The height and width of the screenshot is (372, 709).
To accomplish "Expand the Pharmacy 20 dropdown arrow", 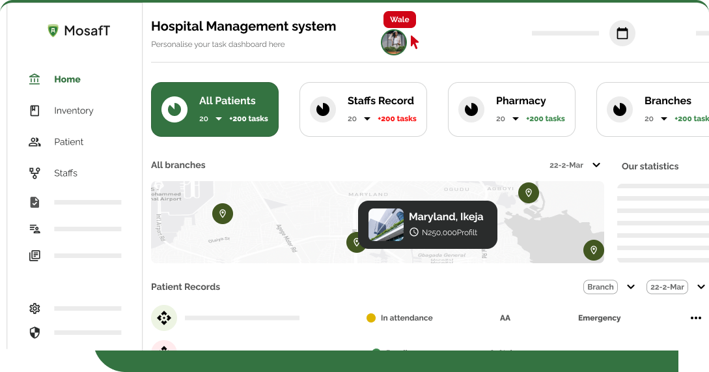I will coord(516,119).
